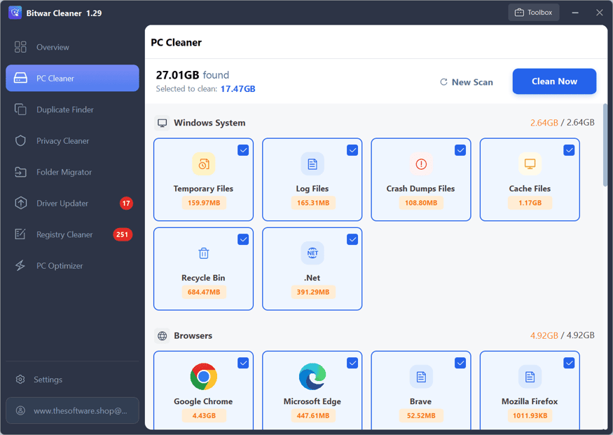Click the Clean Now button
Viewport: 613px width, 435px height.
[x=554, y=81]
